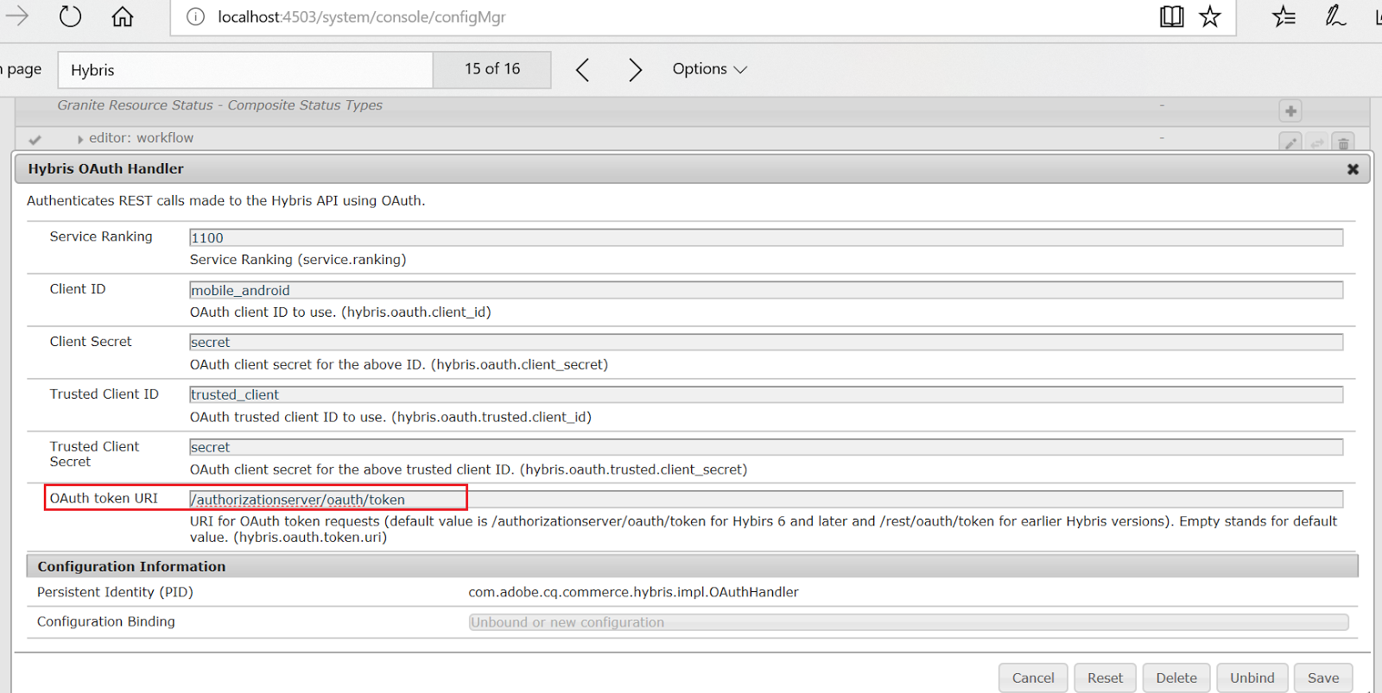
Task: Click the '15 of 16' result counter
Action: click(492, 69)
